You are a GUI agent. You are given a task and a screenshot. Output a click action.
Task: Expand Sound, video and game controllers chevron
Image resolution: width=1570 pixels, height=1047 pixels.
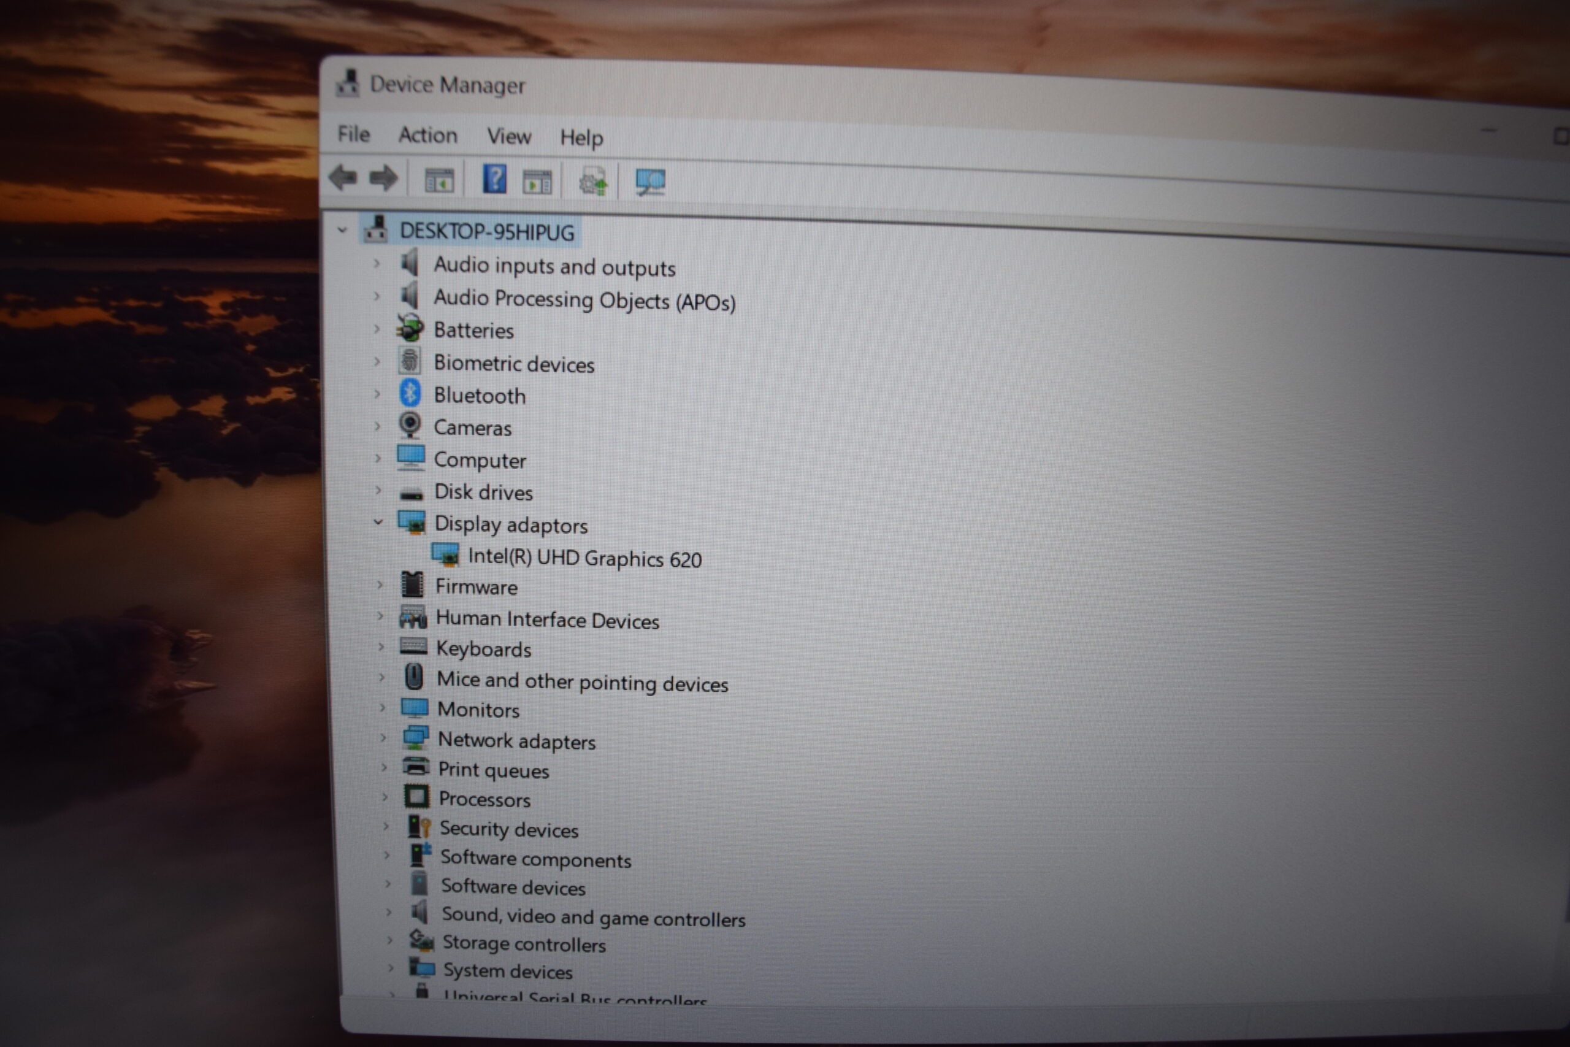[x=388, y=912]
